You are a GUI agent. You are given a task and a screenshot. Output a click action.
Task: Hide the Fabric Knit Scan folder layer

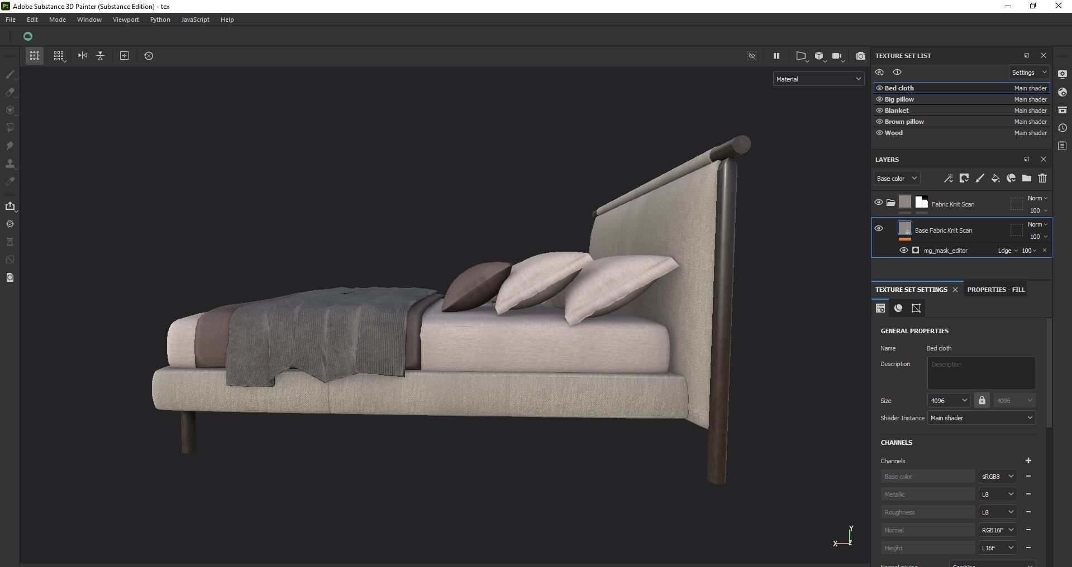coord(879,202)
